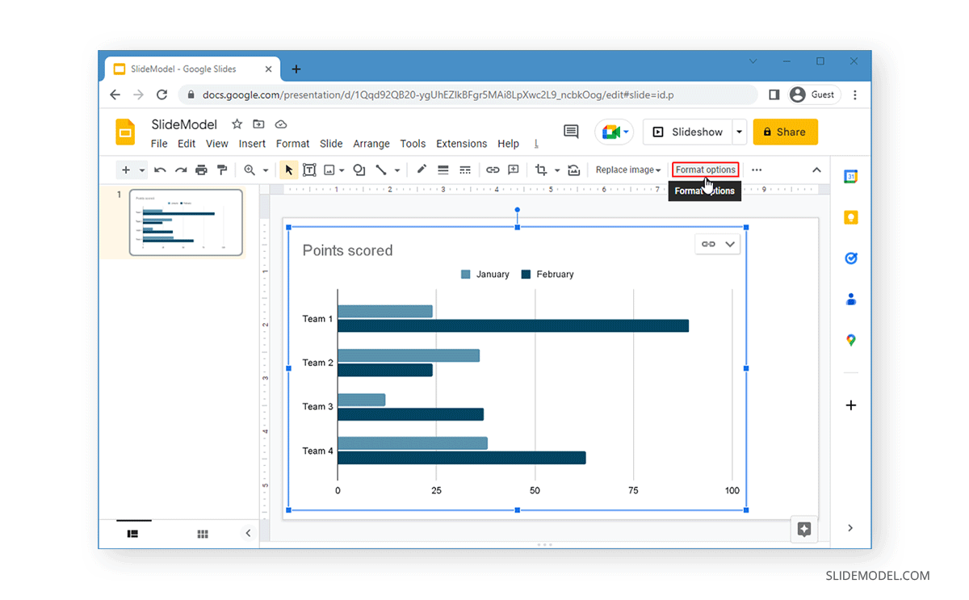
Task: Open Google Keep side panel
Action: tap(850, 217)
